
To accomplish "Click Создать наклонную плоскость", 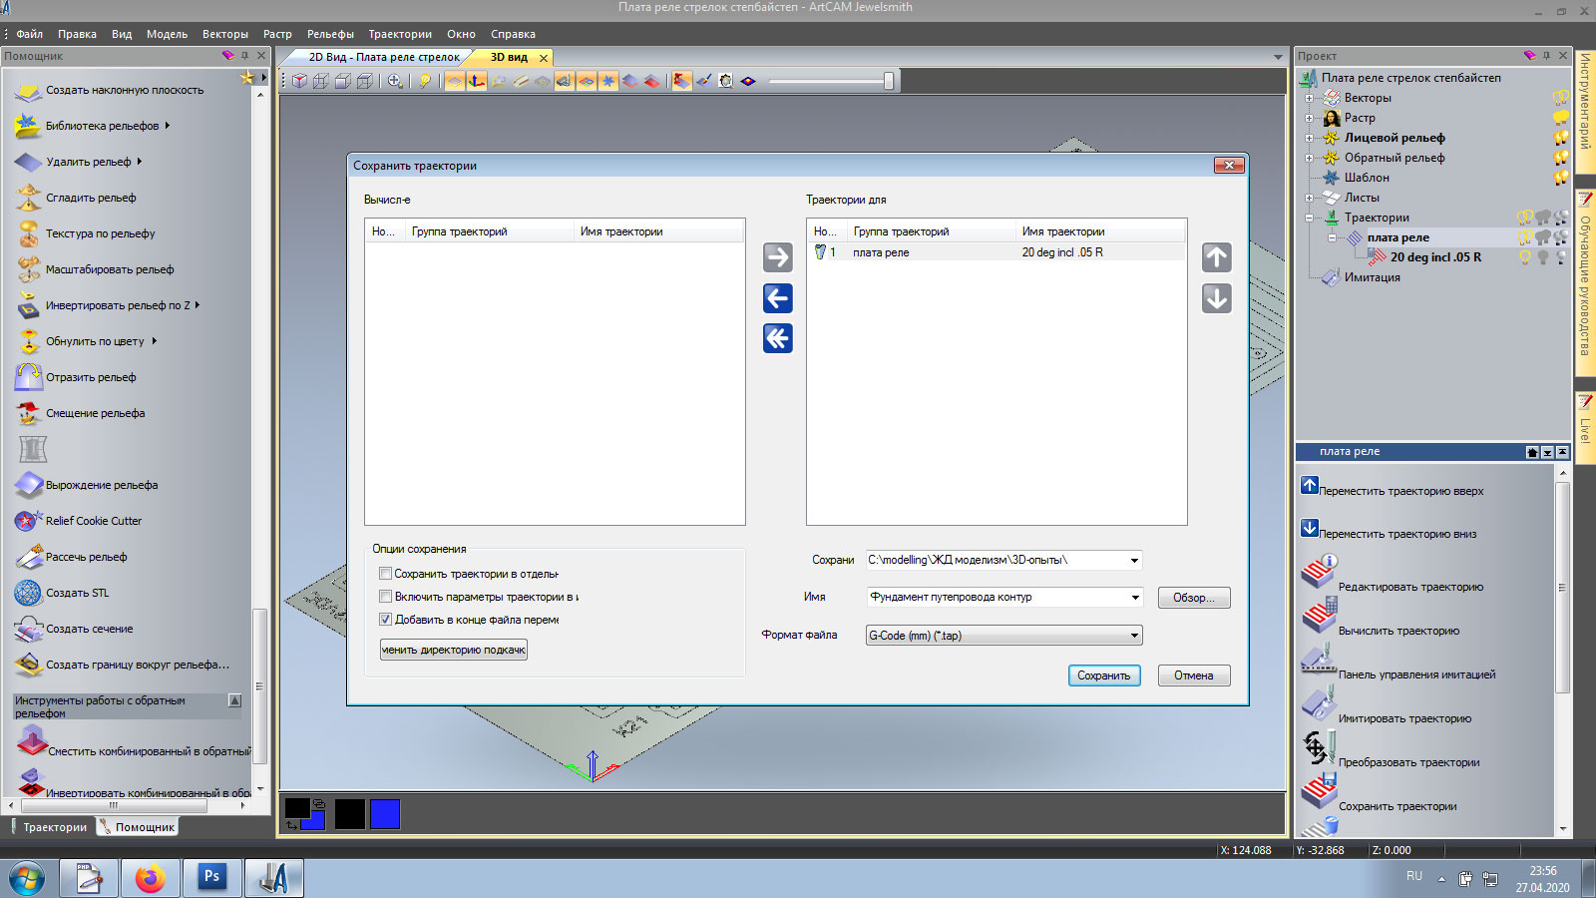I will (110, 90).
